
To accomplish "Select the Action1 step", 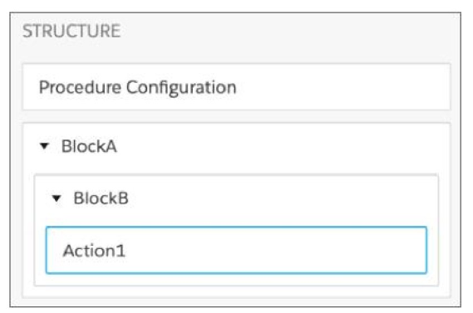I will (x=236, y=250).
